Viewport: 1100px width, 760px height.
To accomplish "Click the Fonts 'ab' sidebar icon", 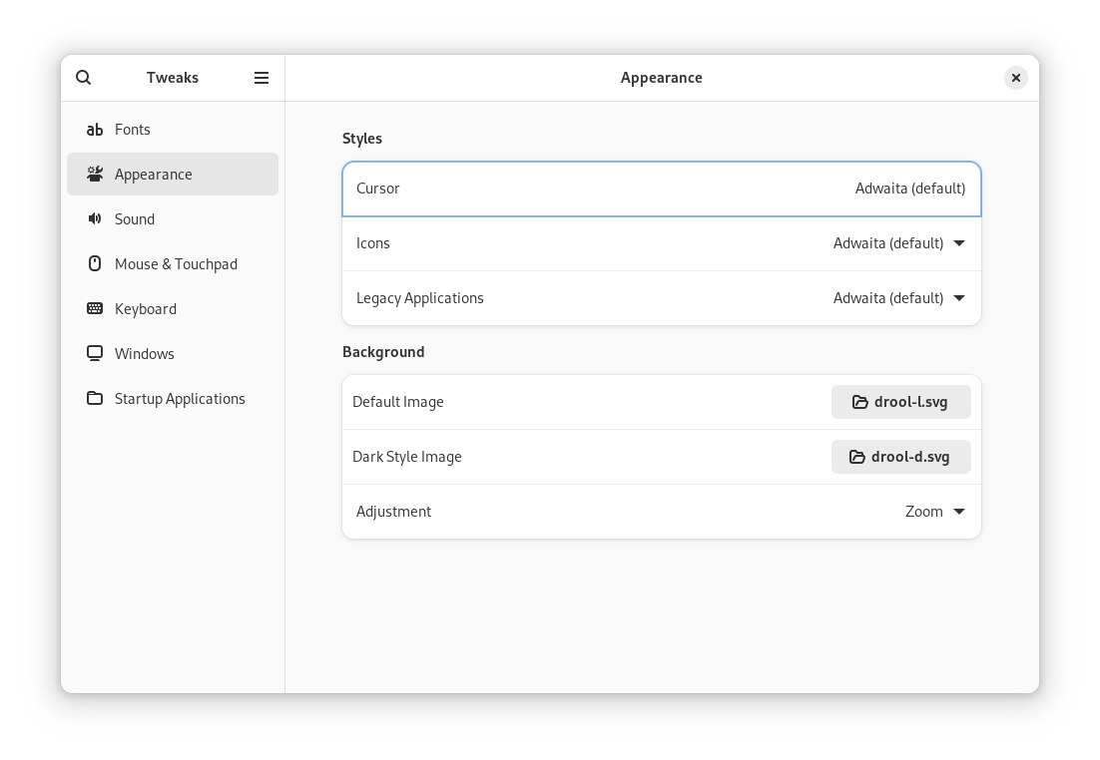I will 95,130.
